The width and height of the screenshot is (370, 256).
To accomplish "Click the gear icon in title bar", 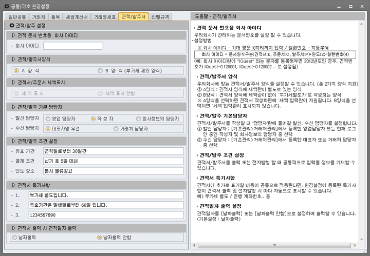I will 7,6.
